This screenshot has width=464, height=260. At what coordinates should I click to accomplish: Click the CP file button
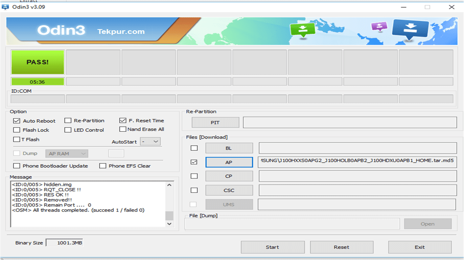(x=229, y=176)
